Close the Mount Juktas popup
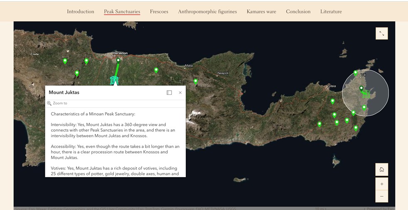Image resolution: width=408 pixels, height=210 pixels. tap(180, 93)
